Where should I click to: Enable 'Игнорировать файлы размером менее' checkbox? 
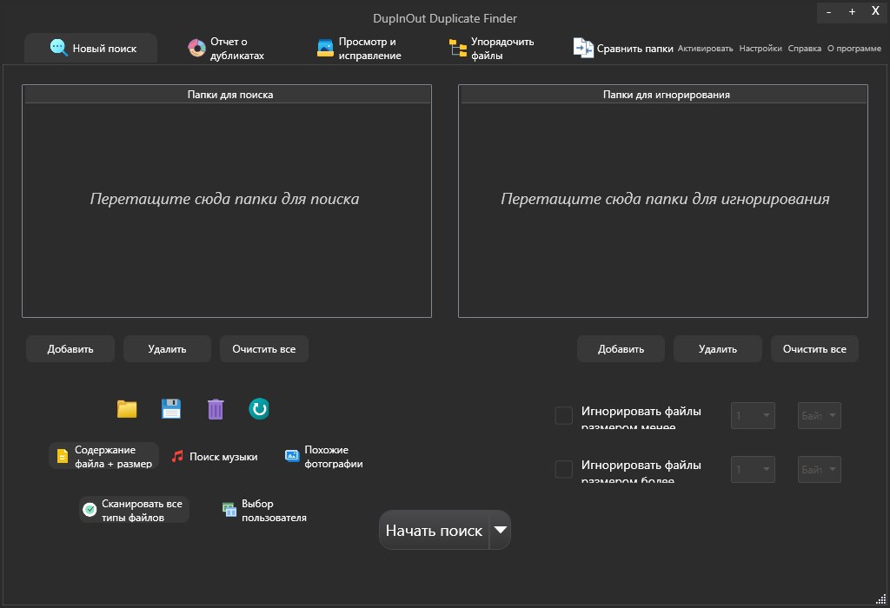[x=562, y=415]
